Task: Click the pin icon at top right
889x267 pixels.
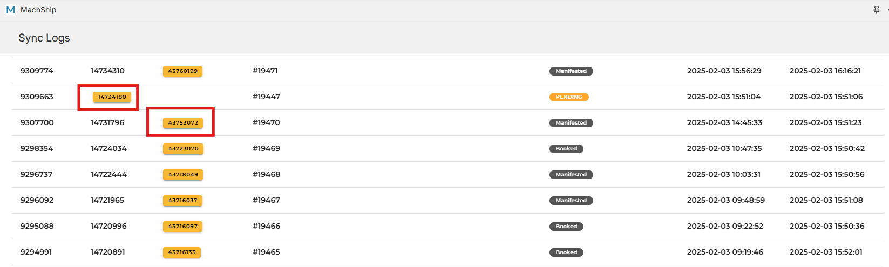Action: (x=876, y=10)
